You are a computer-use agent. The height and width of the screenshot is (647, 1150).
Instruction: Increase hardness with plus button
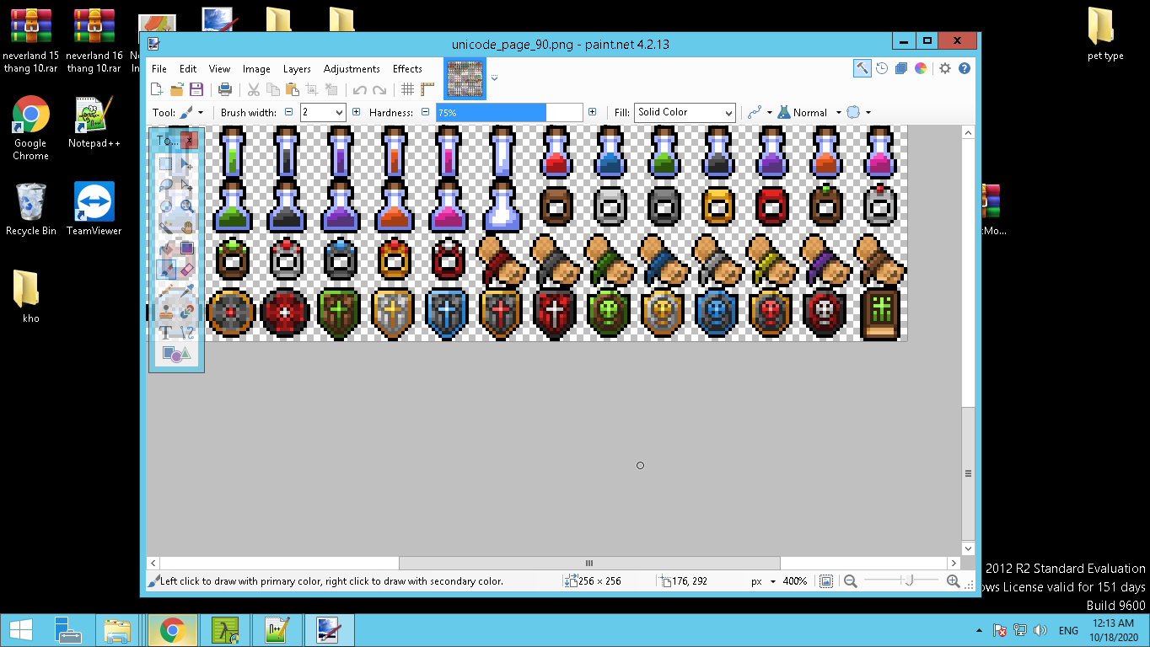coord(592,112)
